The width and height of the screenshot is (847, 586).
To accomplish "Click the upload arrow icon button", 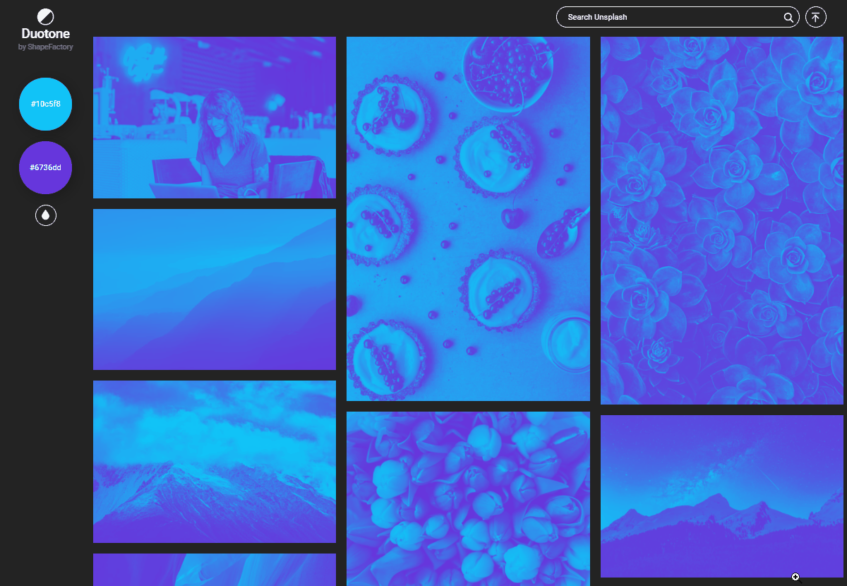I will 816,17.
